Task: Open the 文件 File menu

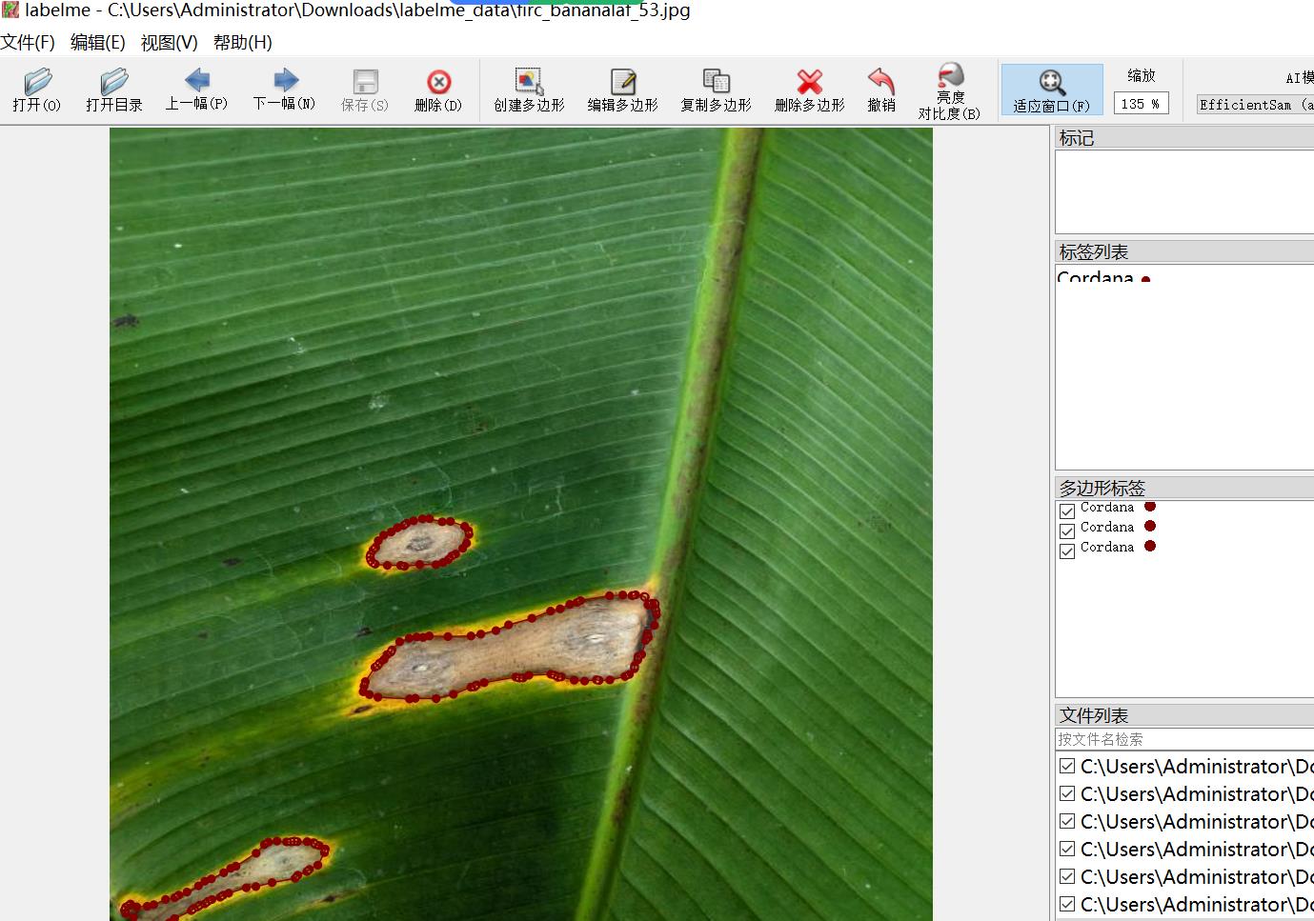Action: pos(28,43)
